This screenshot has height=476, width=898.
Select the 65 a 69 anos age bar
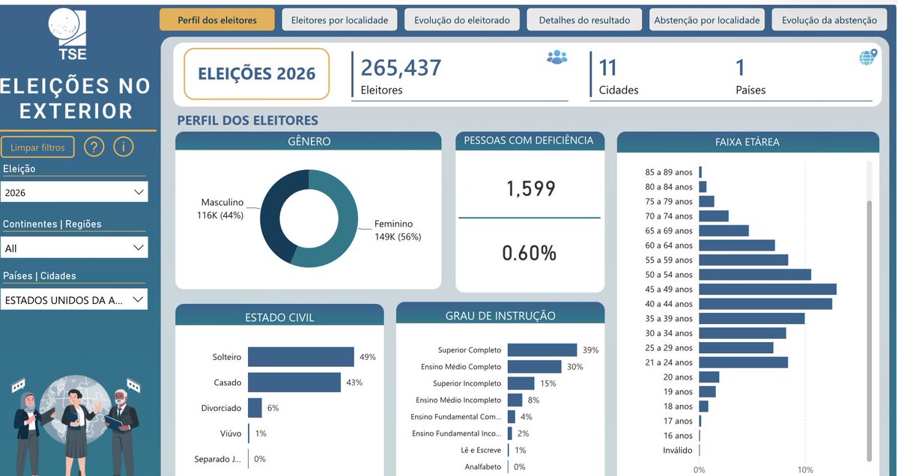pyautogui.click(x=724, y=231)
